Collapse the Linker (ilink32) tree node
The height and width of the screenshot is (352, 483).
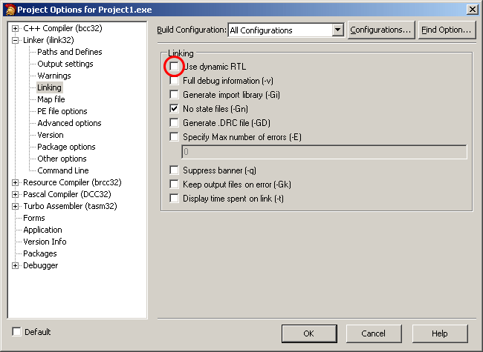pyautogui.click(x=15, y=40)
